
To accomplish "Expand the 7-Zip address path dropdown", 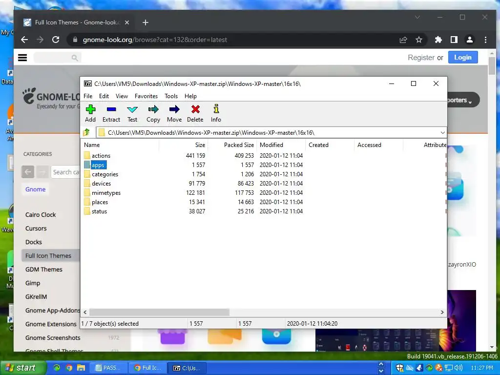I will coord(442,133).
